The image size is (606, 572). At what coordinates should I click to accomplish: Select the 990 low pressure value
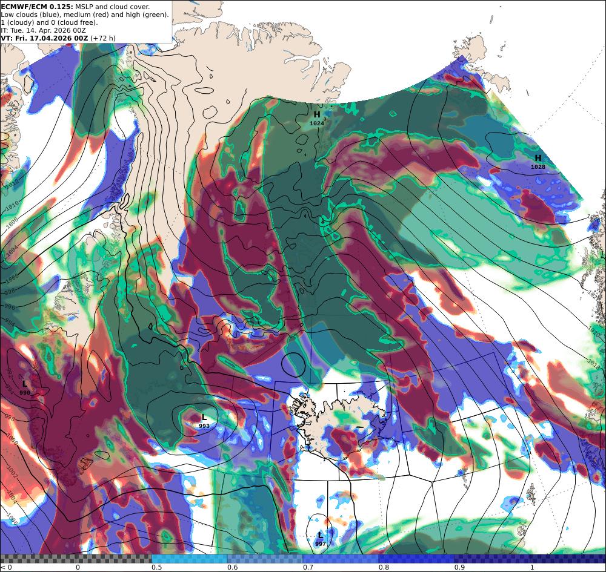(x=25, y=392)
